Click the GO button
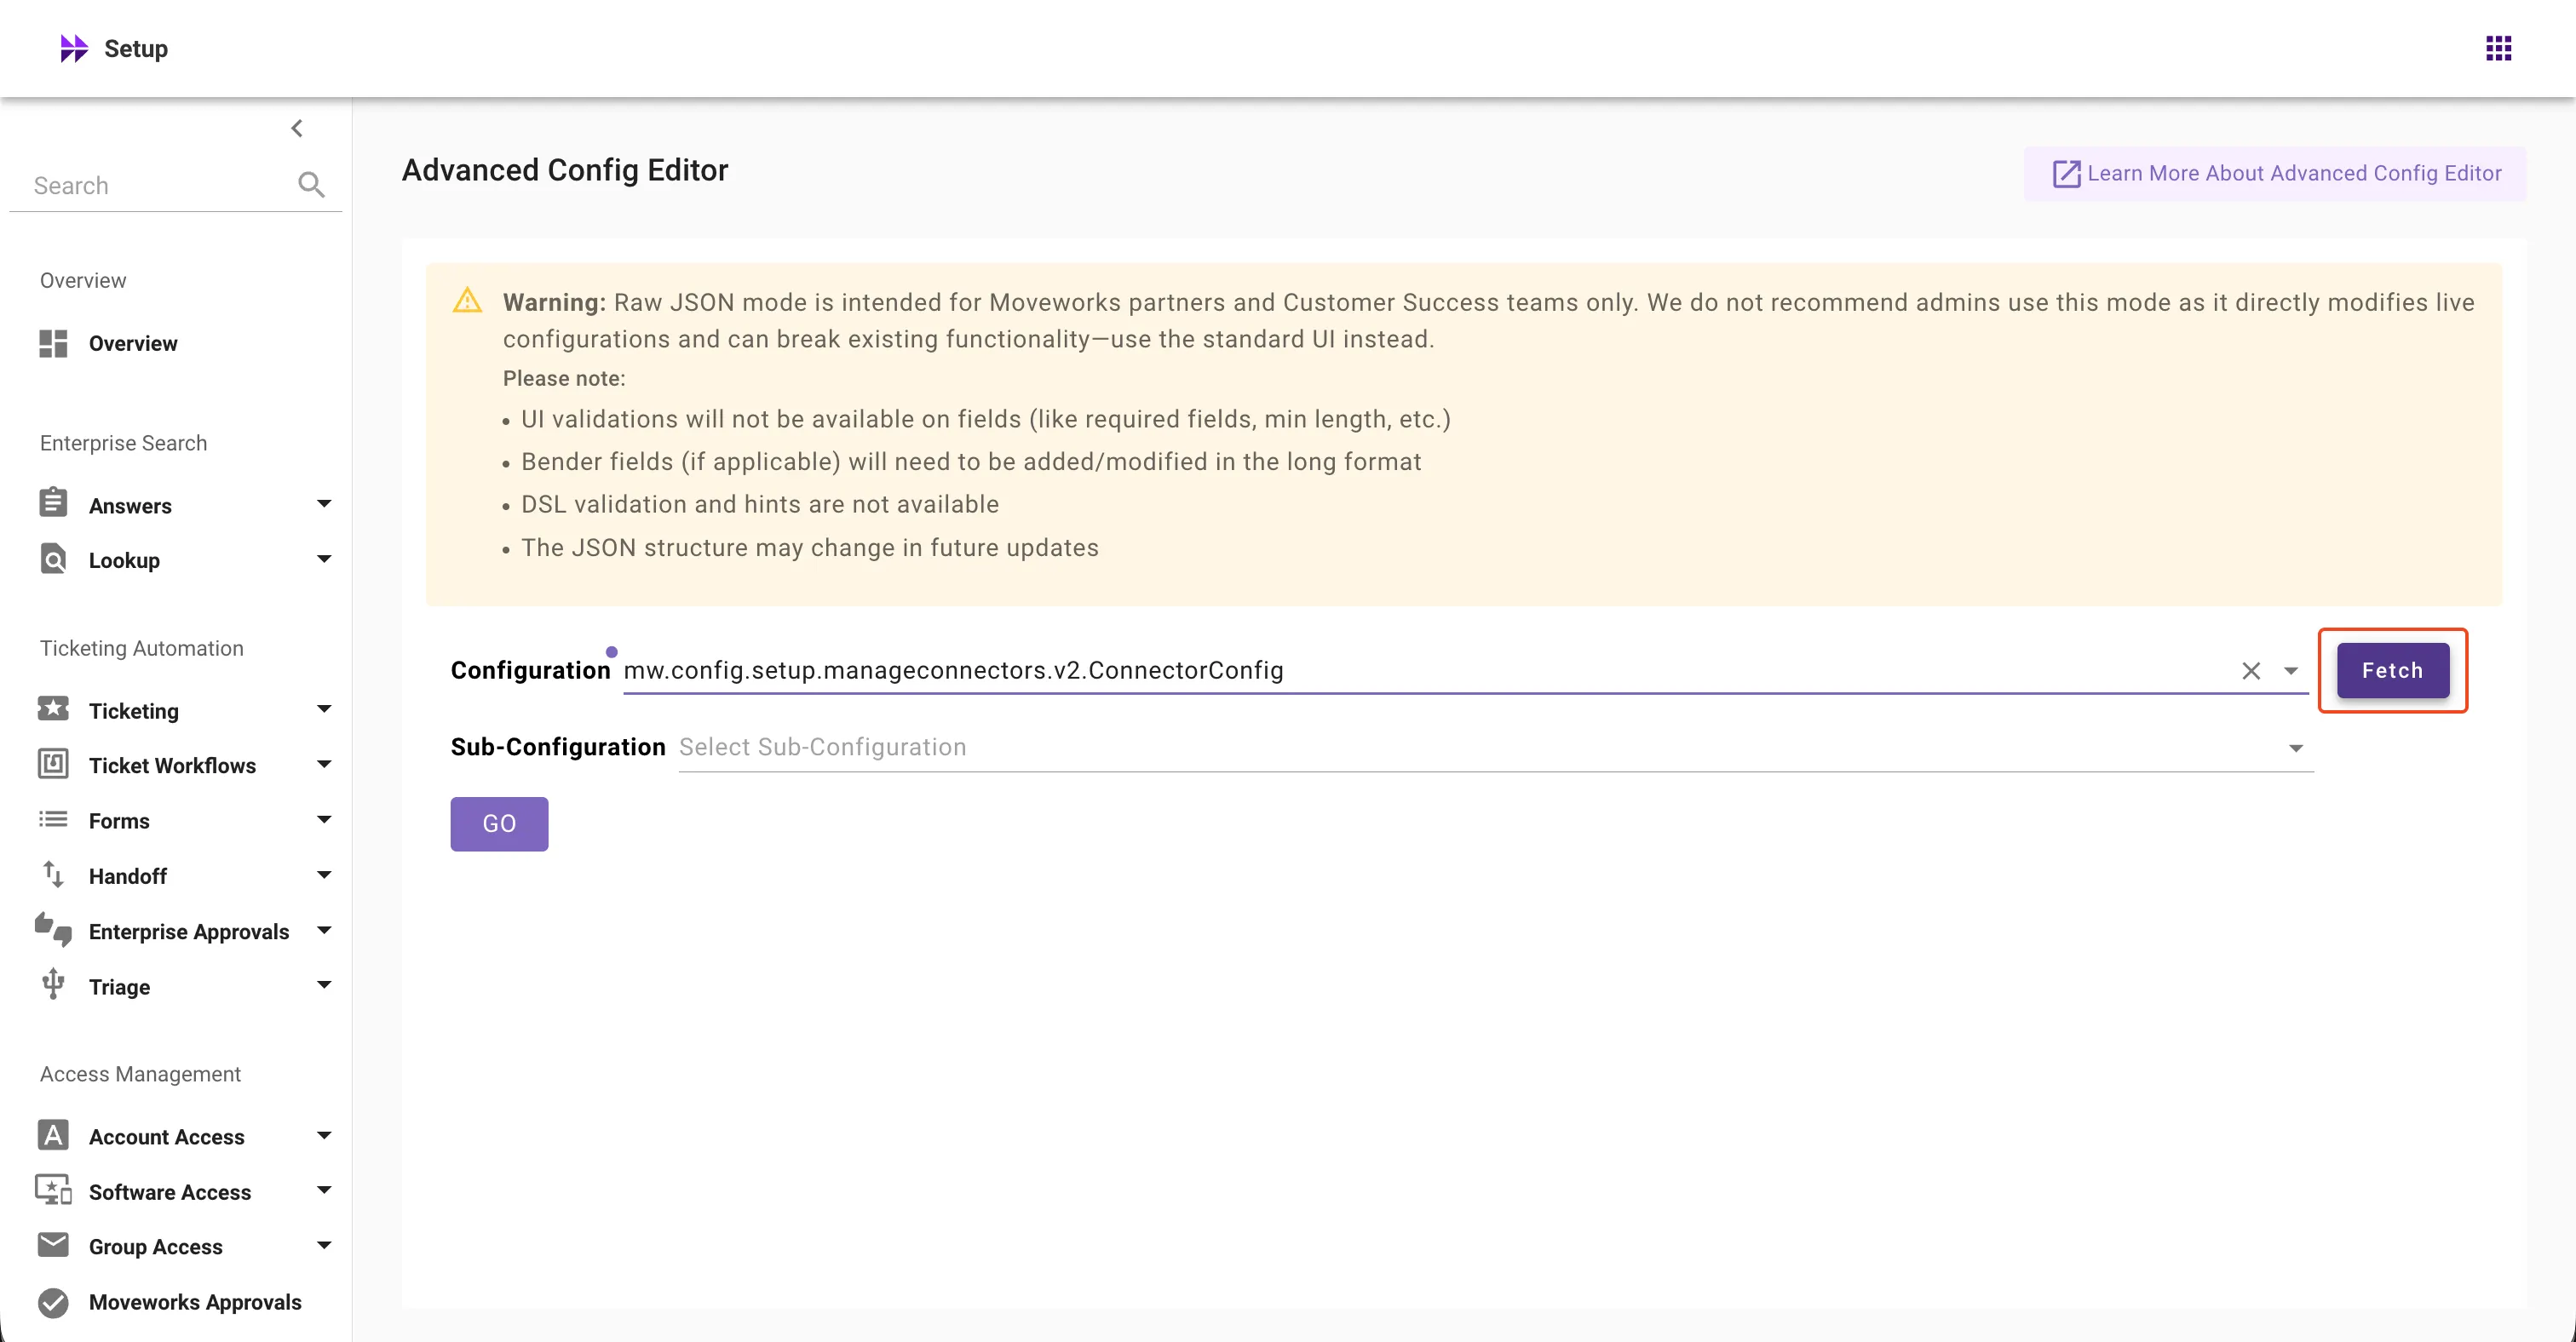Screen dimensions: 2576x1342 [x=499, y=823]
